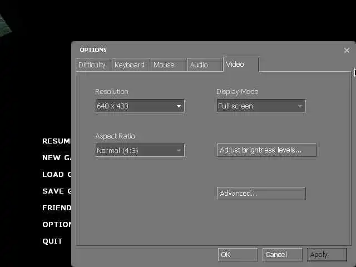
Task: Open the Resolution dropdown showing 640 x 480
Action: click(140, 106)
